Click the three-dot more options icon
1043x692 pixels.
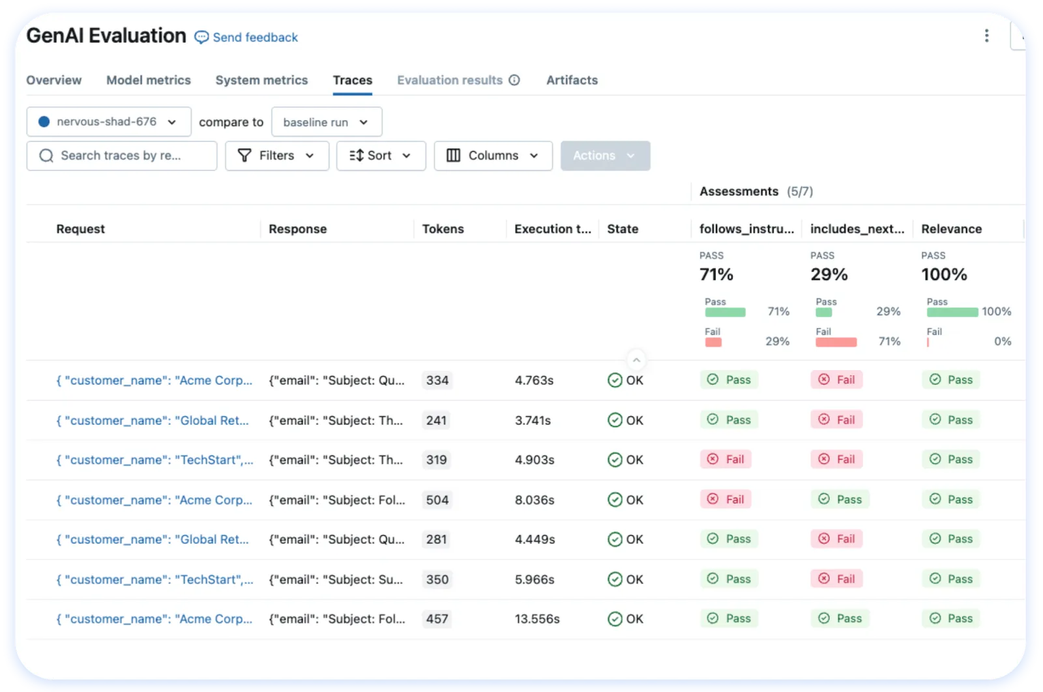986,36
